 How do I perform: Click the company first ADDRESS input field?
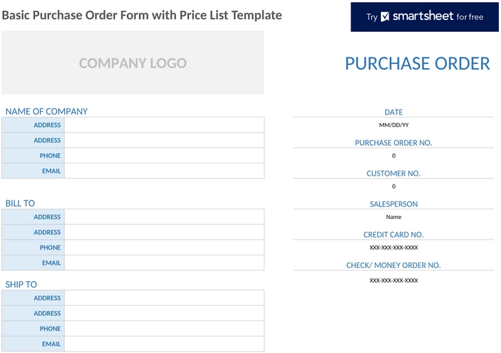164,125
